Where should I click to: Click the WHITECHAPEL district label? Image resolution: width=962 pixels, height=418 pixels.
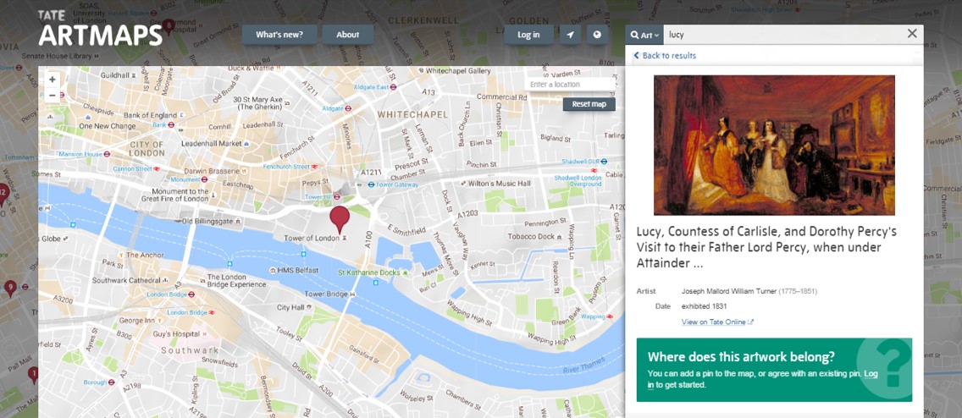point(412,114)
